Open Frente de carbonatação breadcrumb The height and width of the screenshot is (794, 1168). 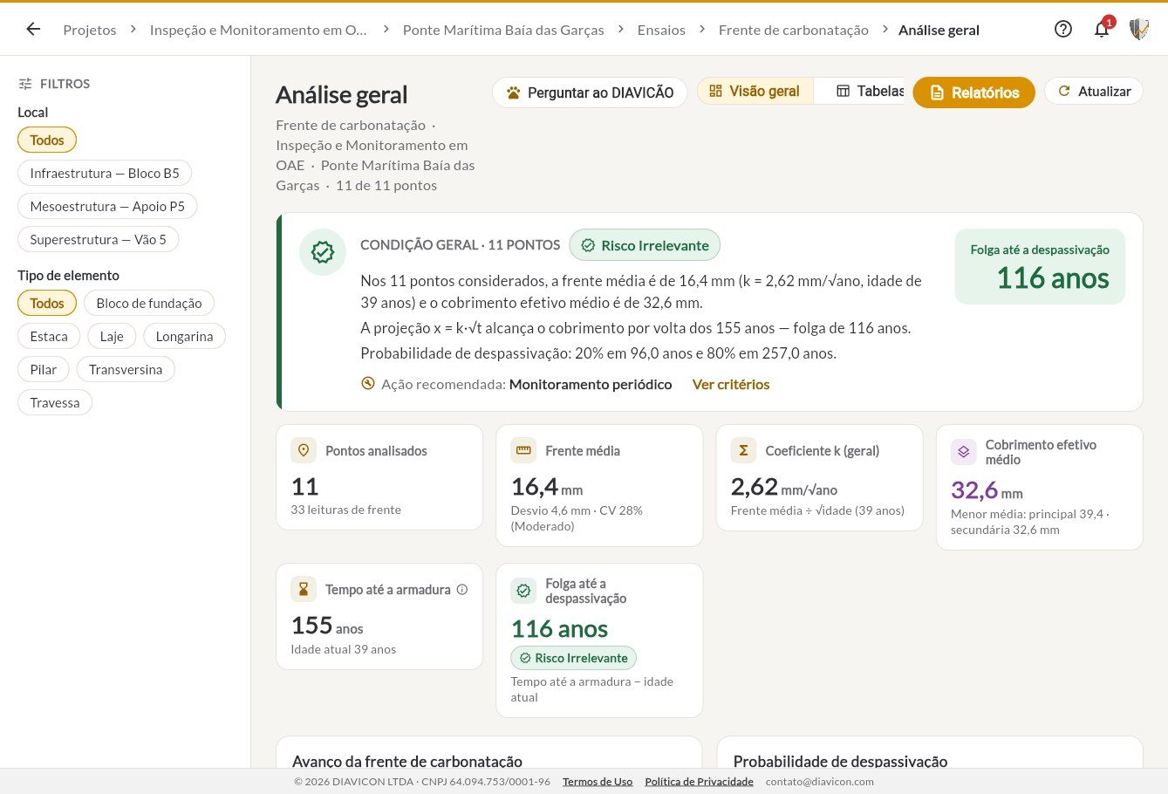[794, 30]
